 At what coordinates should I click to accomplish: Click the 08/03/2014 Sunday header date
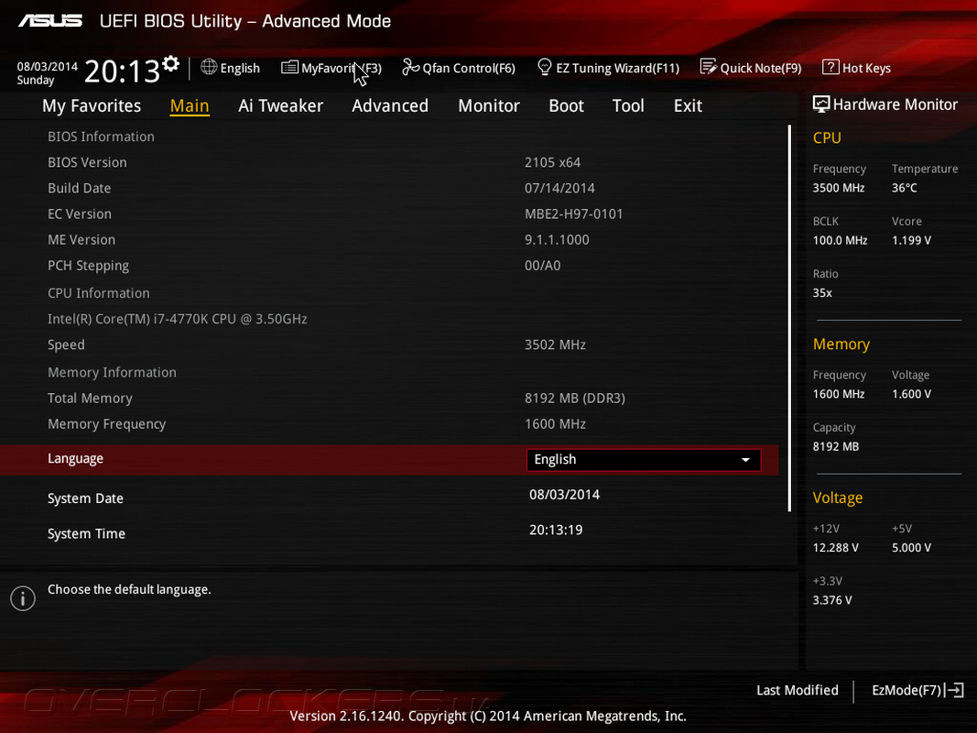(48, 73)
